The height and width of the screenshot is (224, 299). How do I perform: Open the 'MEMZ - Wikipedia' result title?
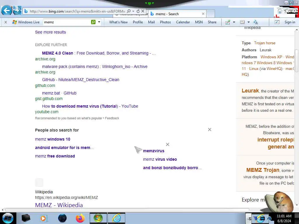[x=59, y=205]
